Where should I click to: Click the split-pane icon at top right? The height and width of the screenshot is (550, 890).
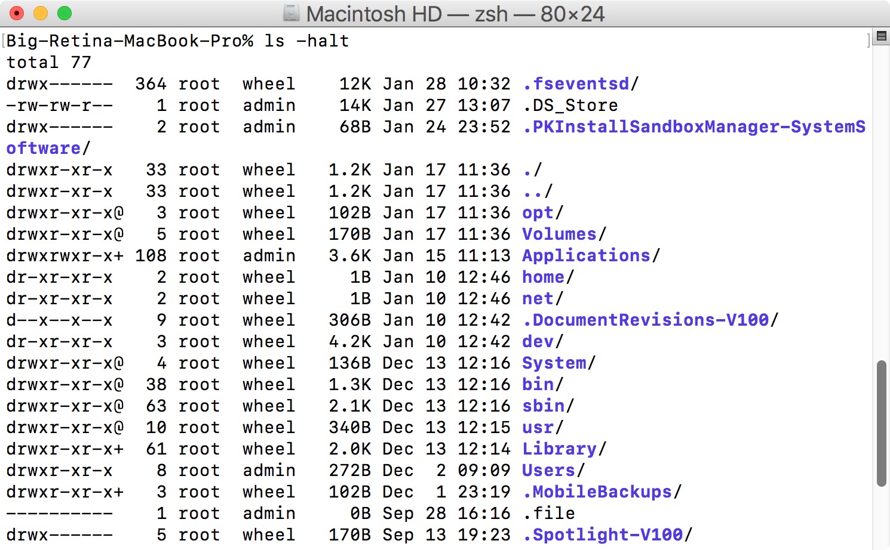881,36
